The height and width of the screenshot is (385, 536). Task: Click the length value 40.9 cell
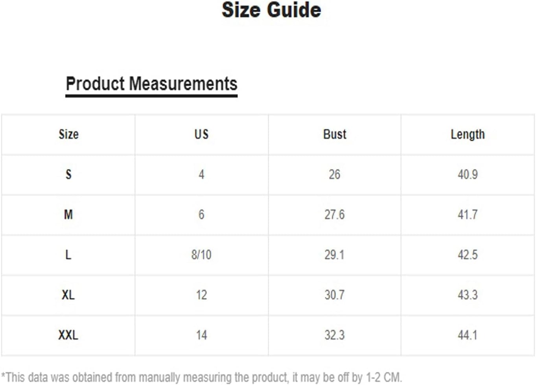[x=468, y=174]
